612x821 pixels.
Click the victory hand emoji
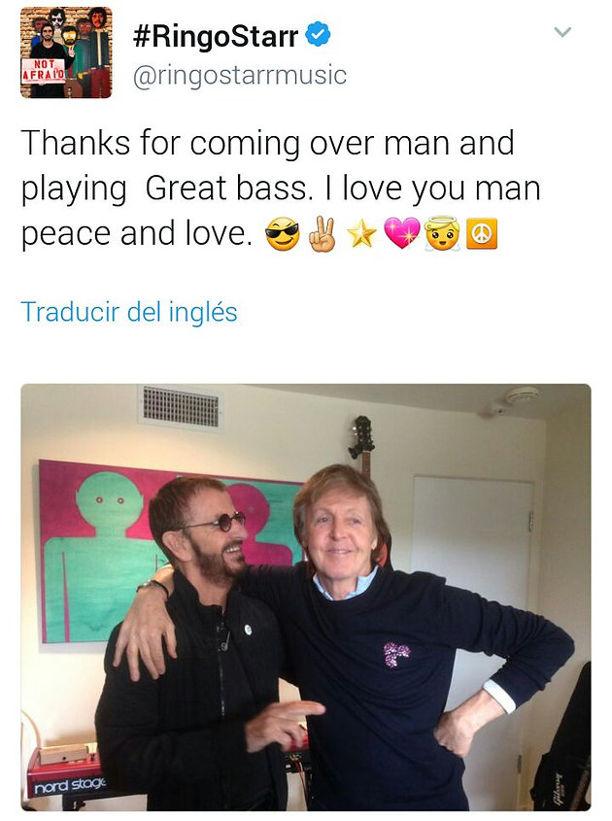pyautogui.click(x=322, y=234)
